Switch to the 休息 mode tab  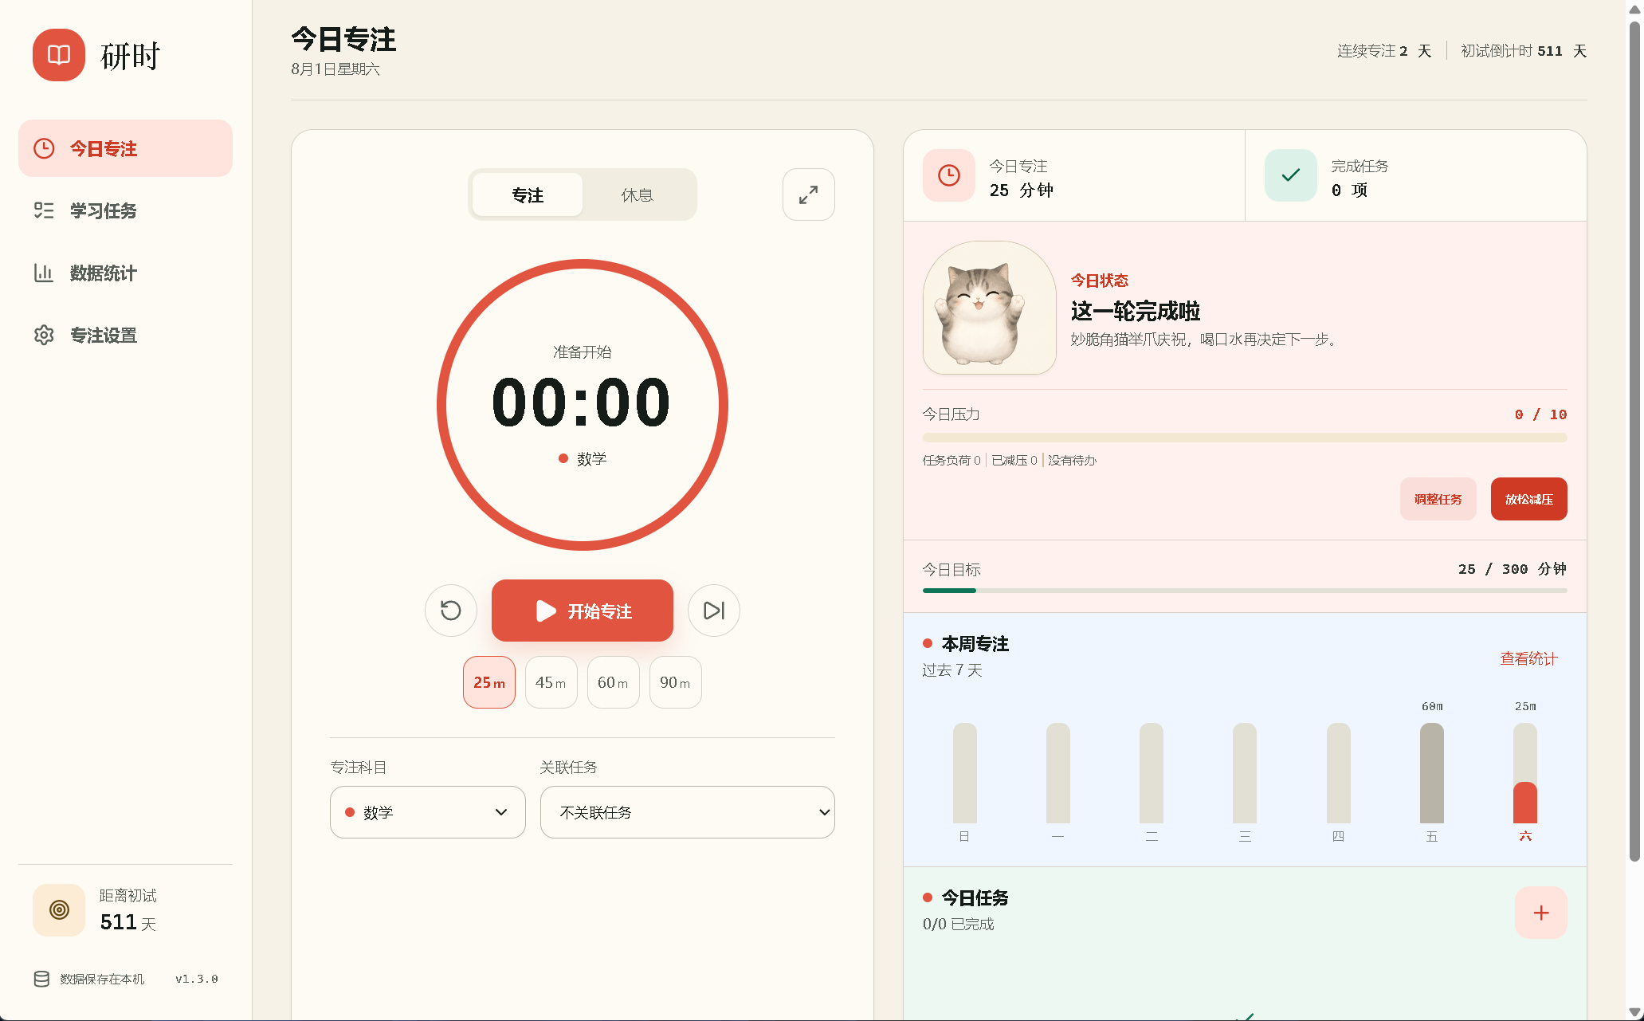point(638,194)
